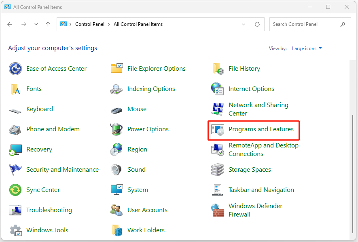This screenshot has width=358, height=242.
Task: Open Windows Defender Firewall
Action: click(255, 210)
